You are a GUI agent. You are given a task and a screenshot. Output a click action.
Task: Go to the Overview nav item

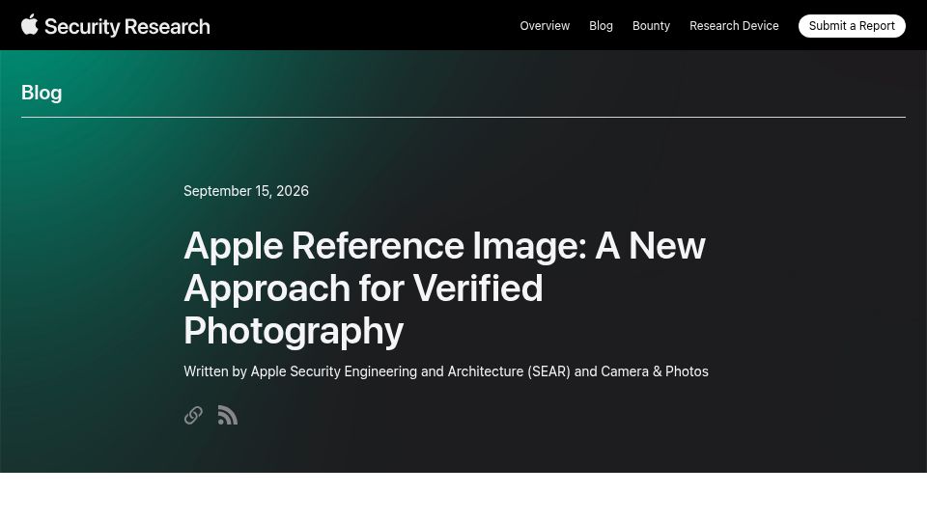coord(545,26)
